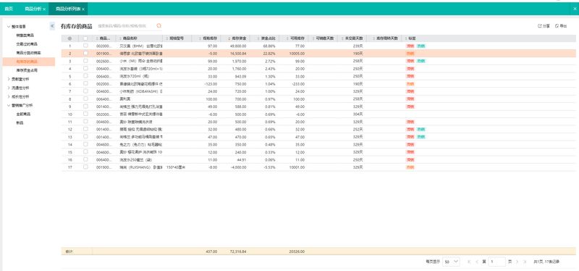This screenshot has height=271, width=579.
Task: Check the checkbox for highlighted row 2
Action: click(85, 53)
